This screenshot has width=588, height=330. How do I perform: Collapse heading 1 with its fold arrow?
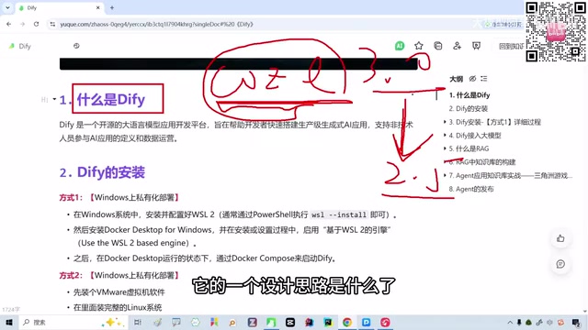[54, 99]
